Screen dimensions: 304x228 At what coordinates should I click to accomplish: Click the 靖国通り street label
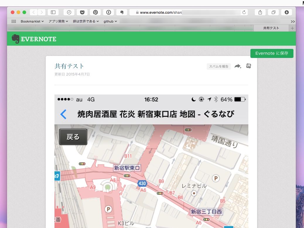coord(225,141)
